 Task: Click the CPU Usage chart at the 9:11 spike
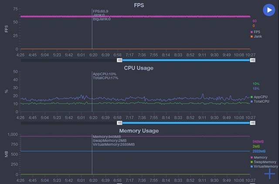pos(203,95)
